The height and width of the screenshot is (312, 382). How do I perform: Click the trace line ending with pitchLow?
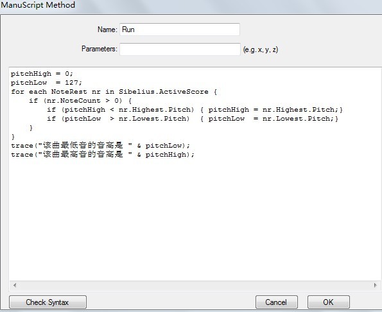click(x=100, y=145)
